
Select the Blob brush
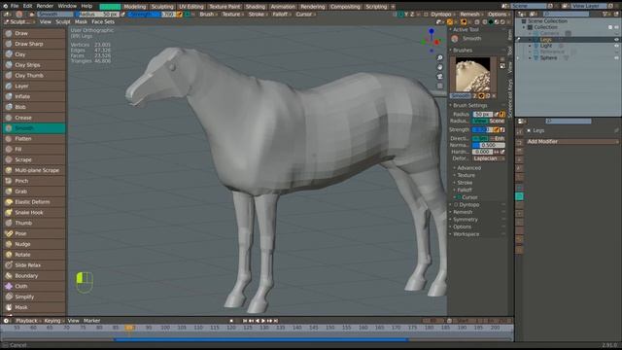(34, 107)
